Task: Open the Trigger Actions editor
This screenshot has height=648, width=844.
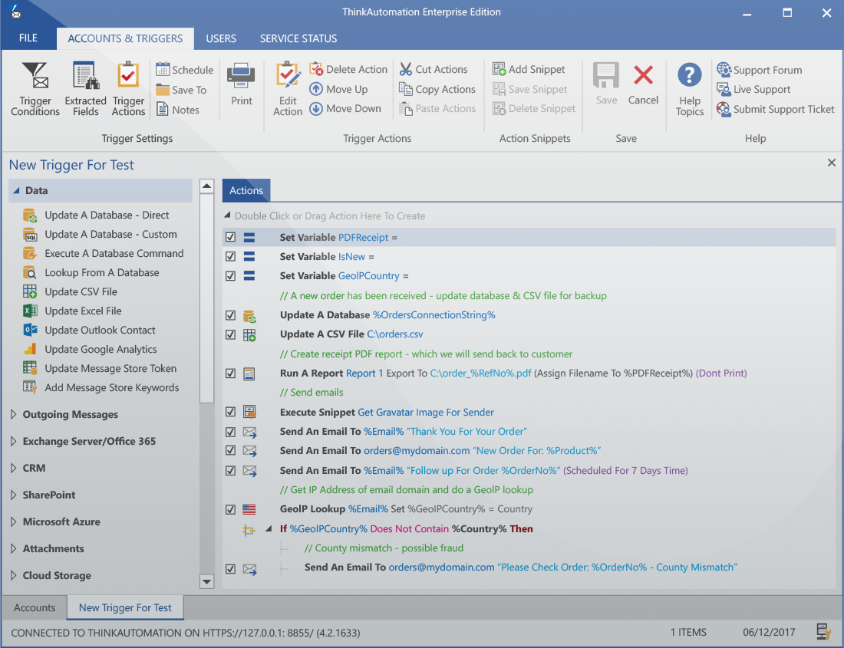Action: click(x=127, y=88)
